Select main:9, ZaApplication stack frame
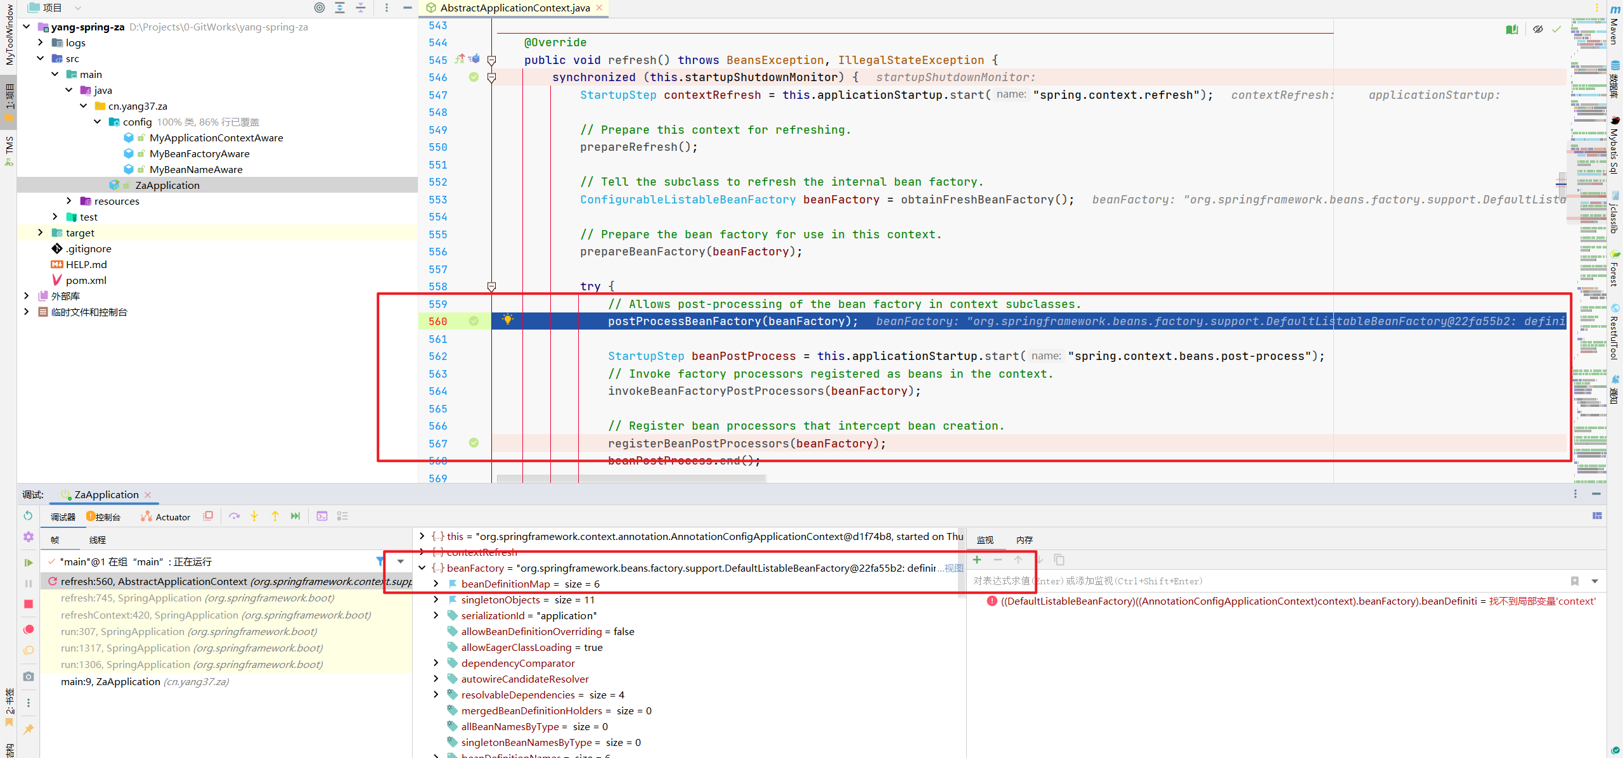Screen dimensions: 1623x758 (145, 681)
